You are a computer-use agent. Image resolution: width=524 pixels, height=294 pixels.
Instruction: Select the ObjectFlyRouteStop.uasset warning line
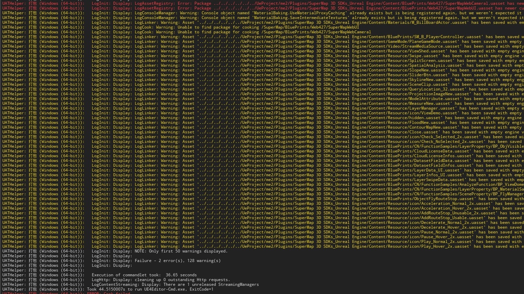tap(263, 199)
